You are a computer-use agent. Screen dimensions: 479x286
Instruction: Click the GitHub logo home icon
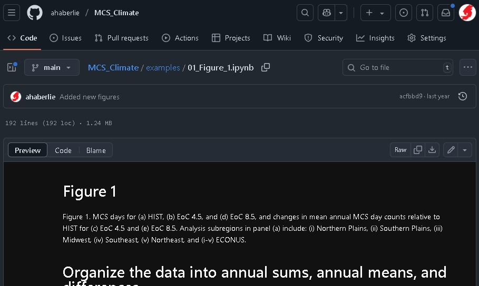[x=35, y=13]
